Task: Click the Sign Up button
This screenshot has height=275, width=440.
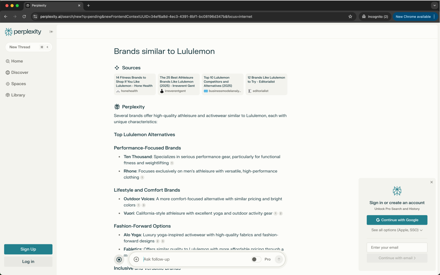Action: click(28, 249)
